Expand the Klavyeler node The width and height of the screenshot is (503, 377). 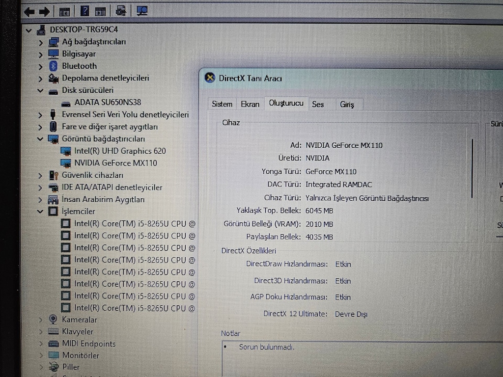40,332
